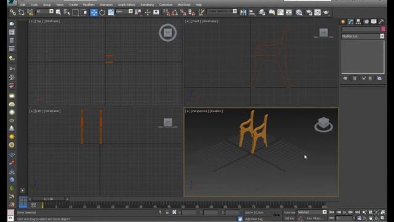Select the Link tool in the toolbar
The image size is (394, 222).
13,12
